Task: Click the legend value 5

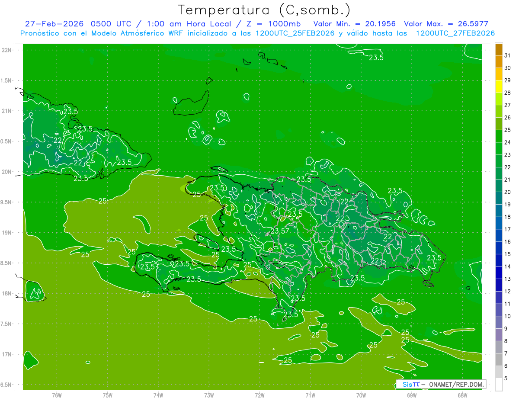Action: [x=506, y=379]
